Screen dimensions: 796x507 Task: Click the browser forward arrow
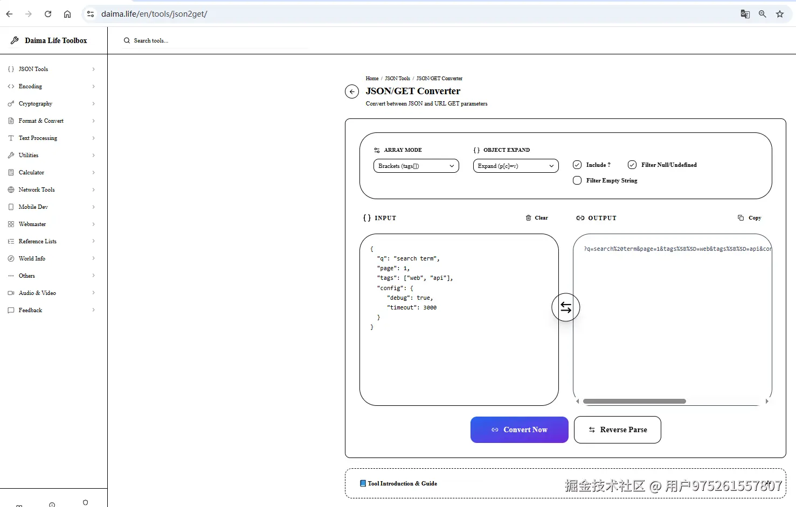[29, 14]
